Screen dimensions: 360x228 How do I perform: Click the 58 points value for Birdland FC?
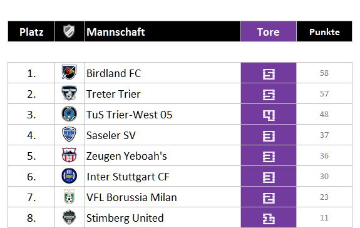[324, 73]
